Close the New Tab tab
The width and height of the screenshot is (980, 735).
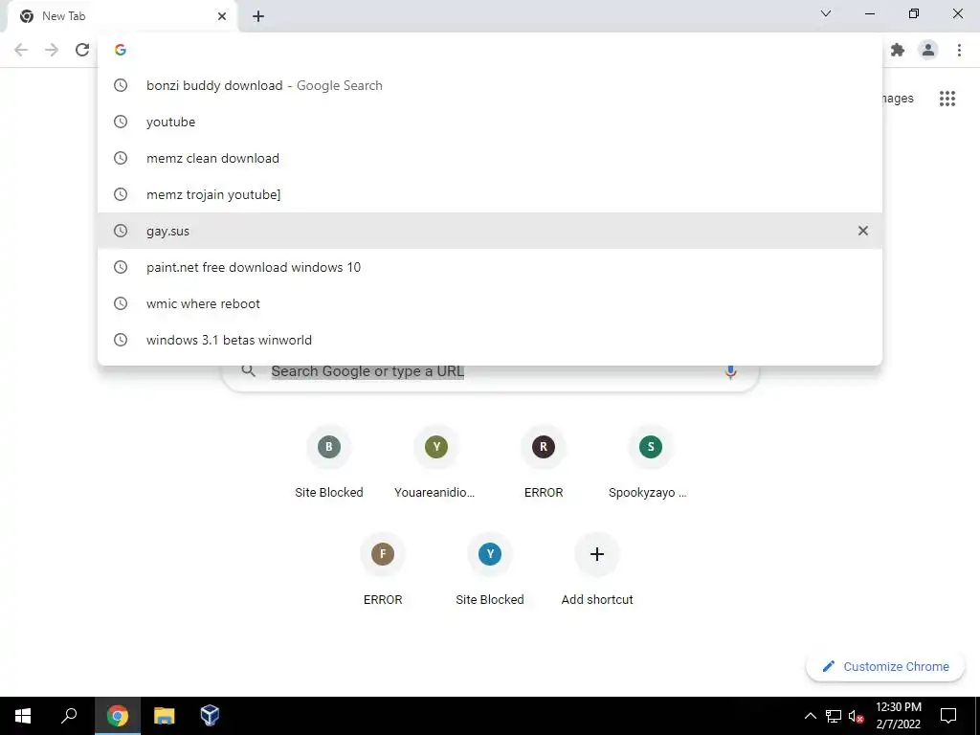(x=222, y=16)
